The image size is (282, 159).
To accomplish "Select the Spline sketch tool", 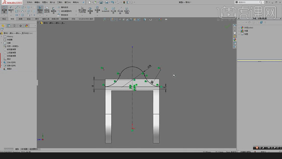I will click(28, 7).
